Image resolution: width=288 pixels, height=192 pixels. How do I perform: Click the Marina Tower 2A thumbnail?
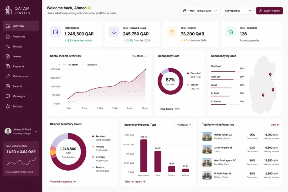click(207, 136)
